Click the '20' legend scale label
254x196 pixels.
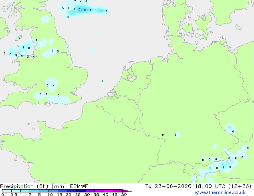[69, 194]
